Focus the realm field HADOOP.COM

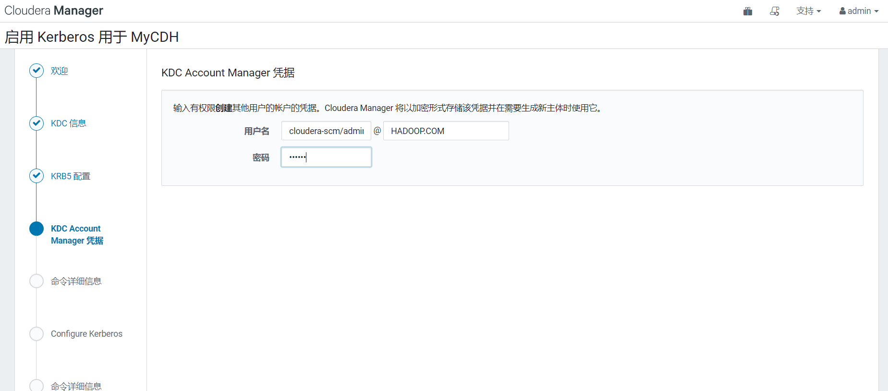(446, 131)
